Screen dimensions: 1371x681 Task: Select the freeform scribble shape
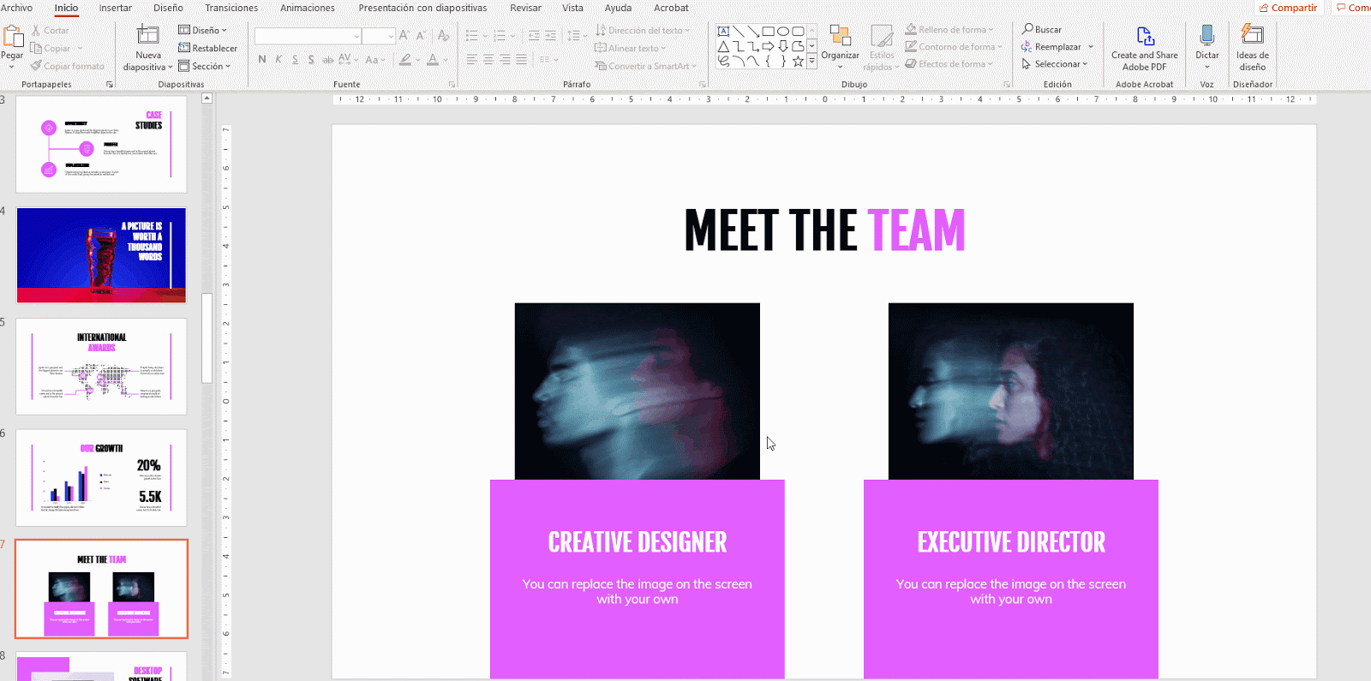pyautogui.click(x=724, y=61)
